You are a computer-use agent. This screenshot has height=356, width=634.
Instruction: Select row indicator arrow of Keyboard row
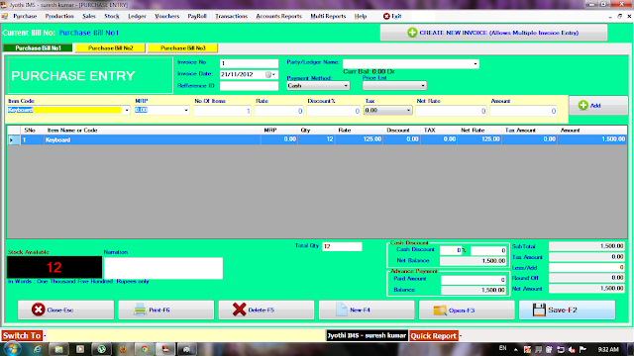pos(11,140)
